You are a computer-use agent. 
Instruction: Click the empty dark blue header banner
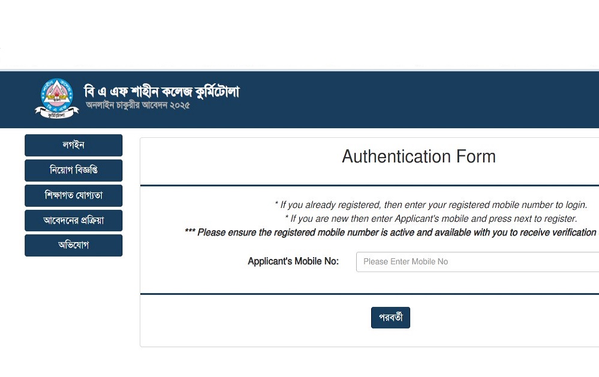tap(420, 99)
